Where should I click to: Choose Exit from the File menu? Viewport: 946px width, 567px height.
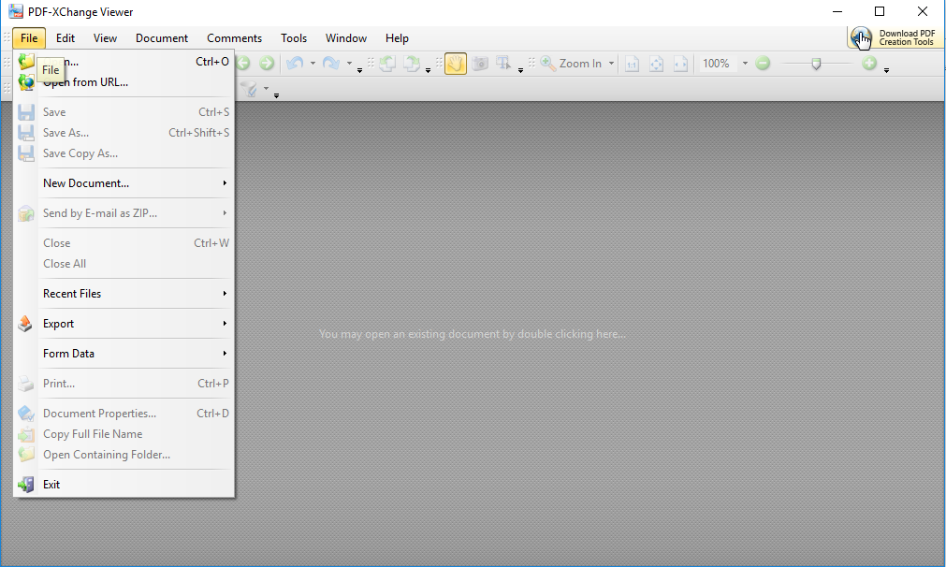[124, 485]
